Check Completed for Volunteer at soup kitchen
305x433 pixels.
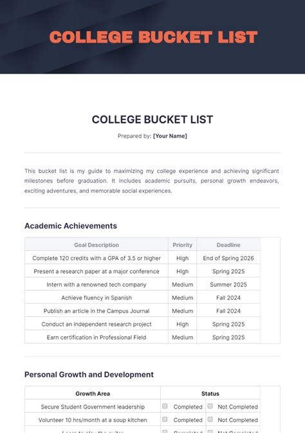[x=165, y=419]
